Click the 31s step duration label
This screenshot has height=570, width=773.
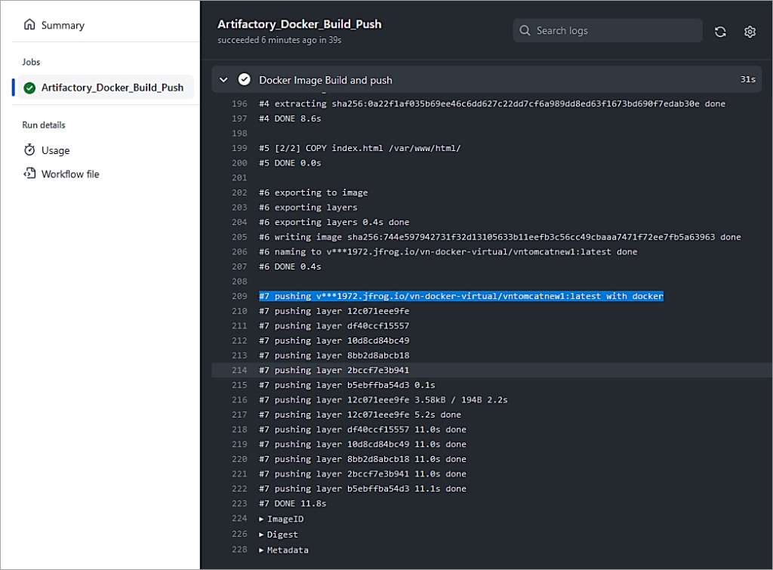point(747,79)
